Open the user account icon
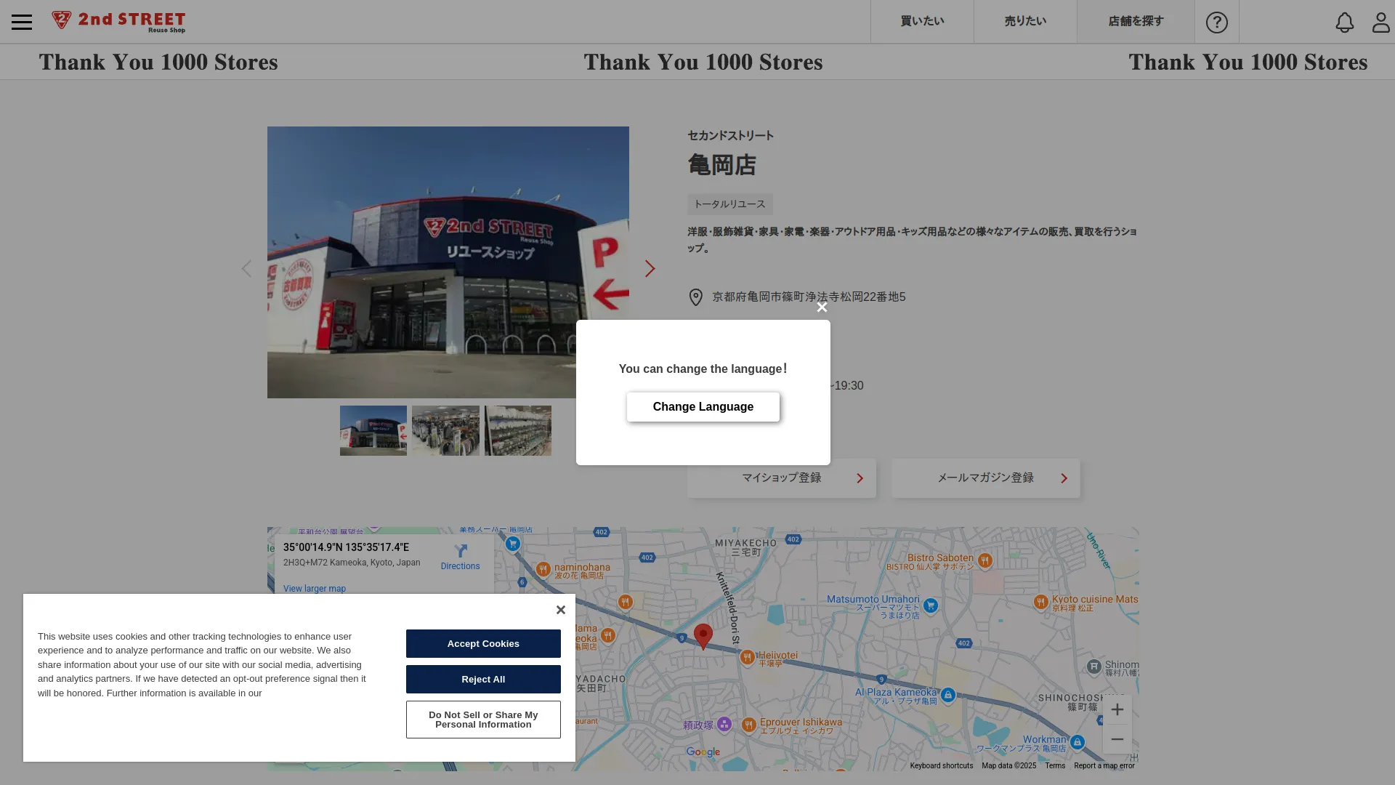The image size is (1395, 785). tap(1380, 23)
